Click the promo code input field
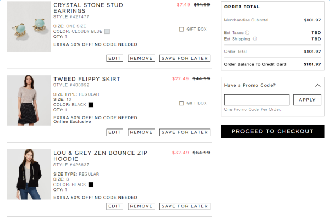 [257, 100]
